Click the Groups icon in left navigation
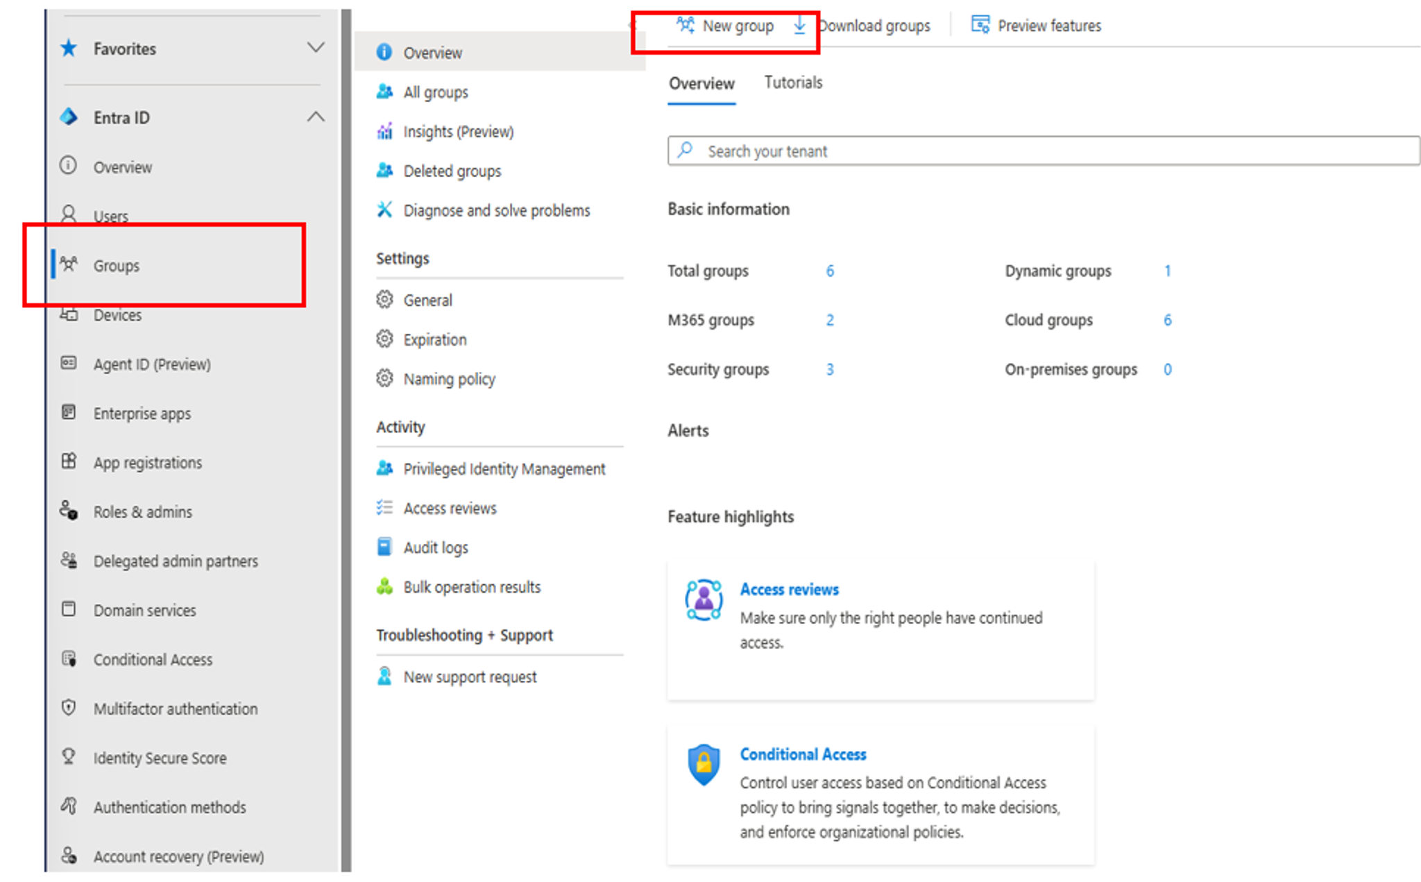 pos(69,264)
